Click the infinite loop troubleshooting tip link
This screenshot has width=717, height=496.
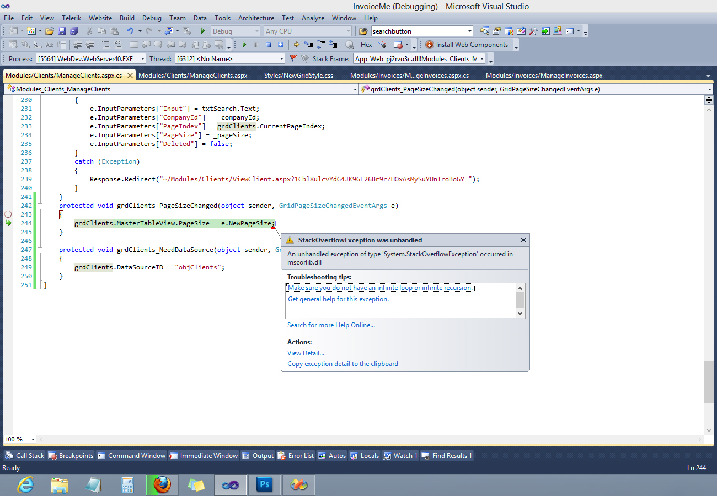point(381,288)
